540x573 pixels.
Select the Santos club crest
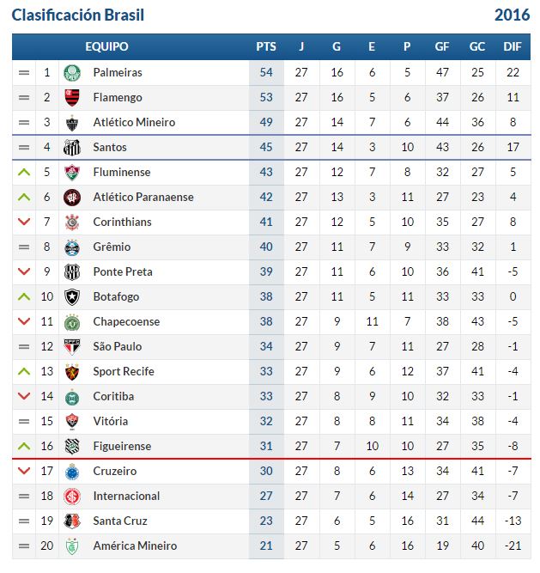[72, 147]
